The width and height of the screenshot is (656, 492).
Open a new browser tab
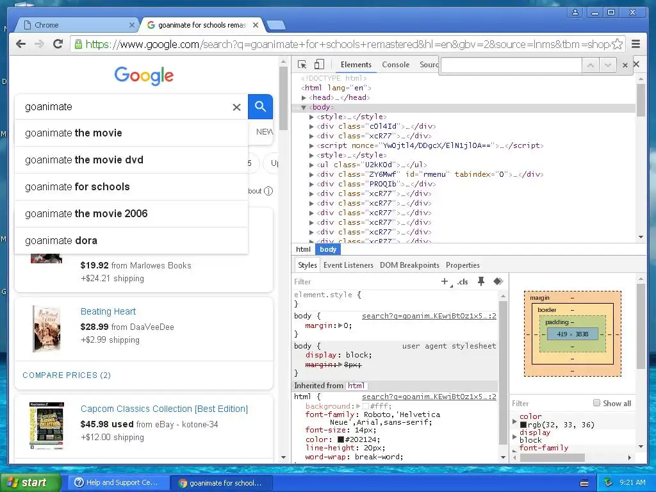[x=276, y=25]
